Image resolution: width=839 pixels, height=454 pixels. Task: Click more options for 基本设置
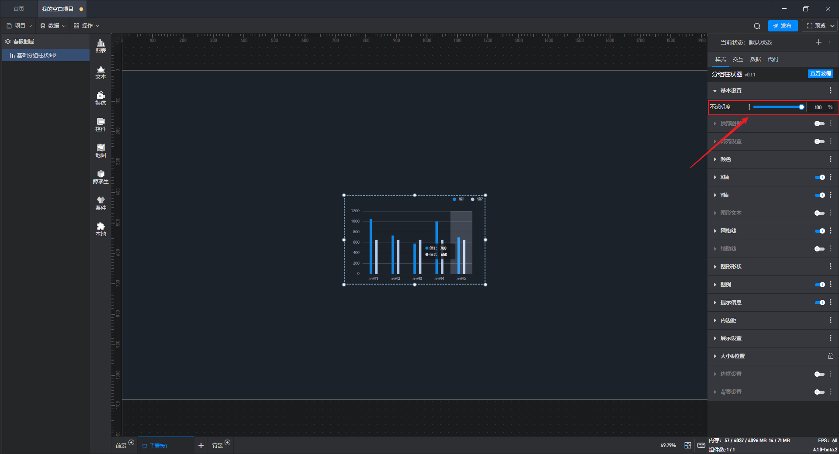[831, 90]
